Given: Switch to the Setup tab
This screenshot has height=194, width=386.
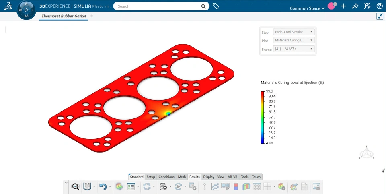Looking at the screenshot, I should click(151, 177).
